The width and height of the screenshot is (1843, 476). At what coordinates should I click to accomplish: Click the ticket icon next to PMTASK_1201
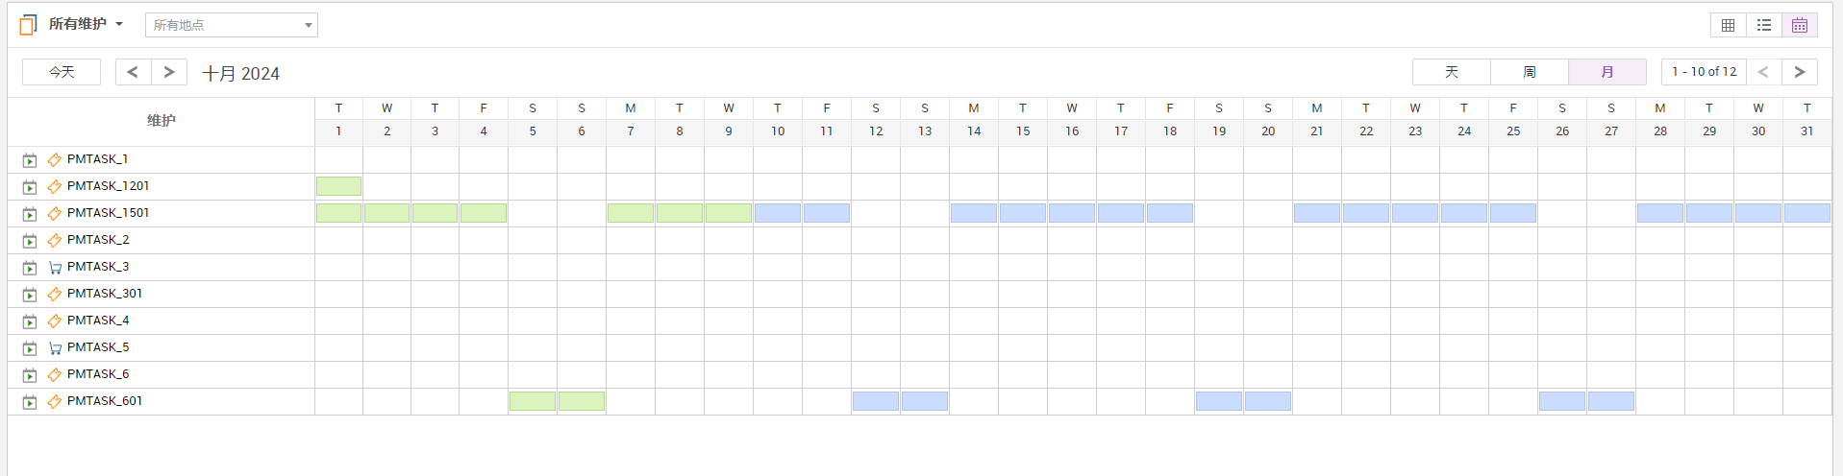(55, 186)
